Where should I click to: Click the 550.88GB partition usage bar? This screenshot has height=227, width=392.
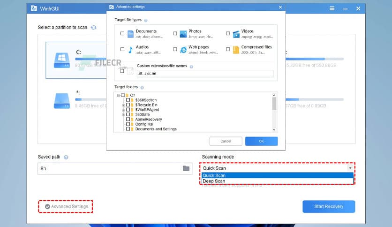pos(315,59)
